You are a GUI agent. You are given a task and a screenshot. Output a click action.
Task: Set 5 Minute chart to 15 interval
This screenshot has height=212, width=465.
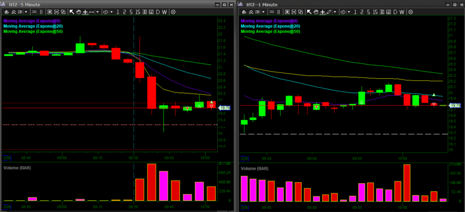pyautogui.click(x=138, y=11)
